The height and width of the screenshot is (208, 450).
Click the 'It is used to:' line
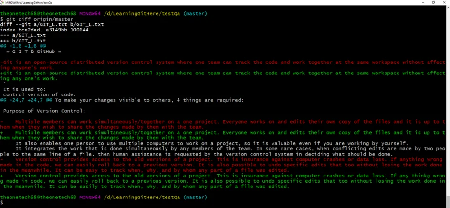(x=24, y=89)
